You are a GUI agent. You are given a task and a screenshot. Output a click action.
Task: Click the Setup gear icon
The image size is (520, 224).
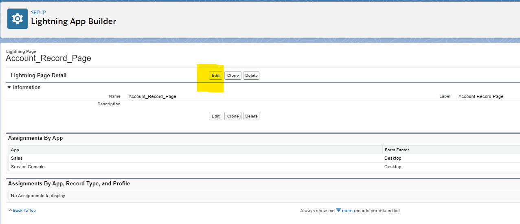click(18, 19)
